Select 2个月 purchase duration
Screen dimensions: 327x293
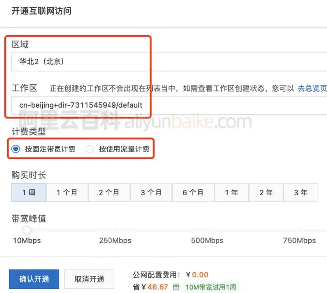(109, 193)
